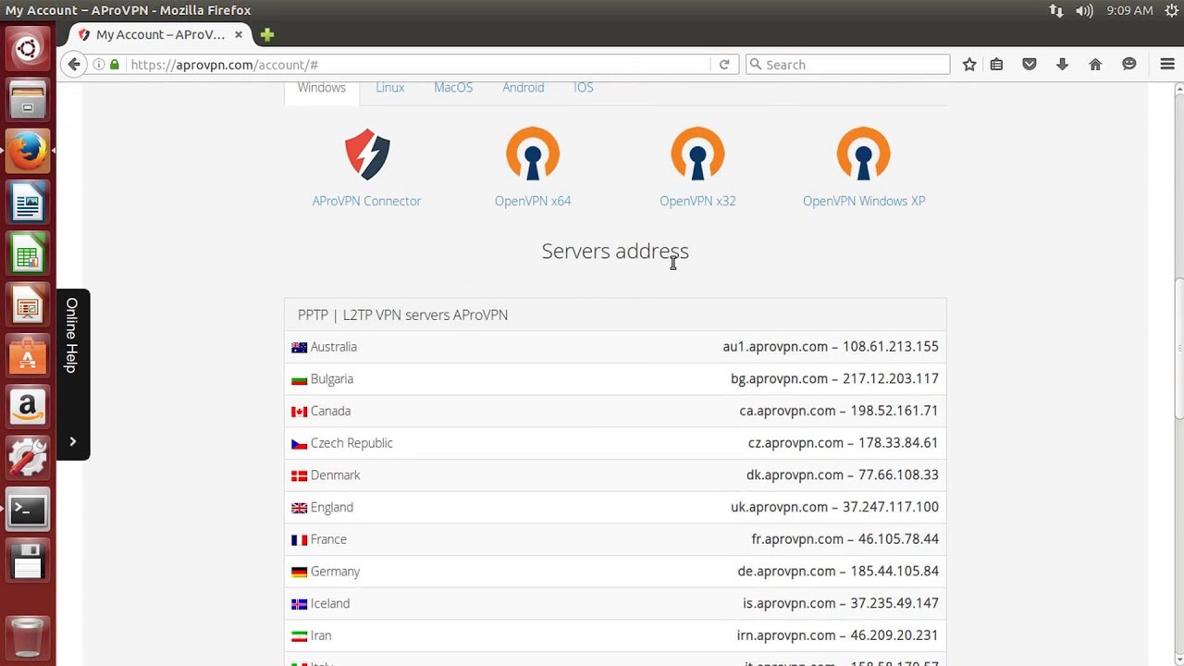
Task: Select the Canada server row
Action: coord(615,411)
